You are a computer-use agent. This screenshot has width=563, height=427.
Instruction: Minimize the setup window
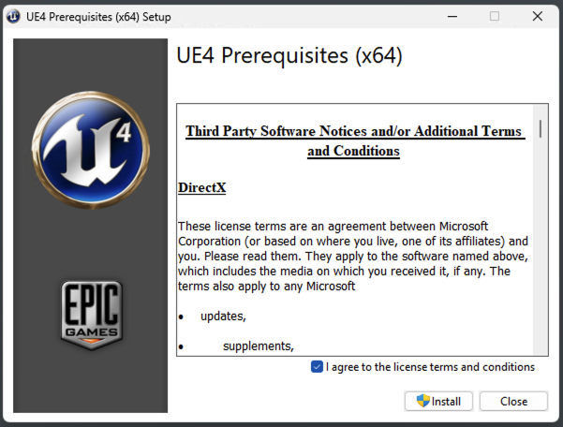(452, 17)
